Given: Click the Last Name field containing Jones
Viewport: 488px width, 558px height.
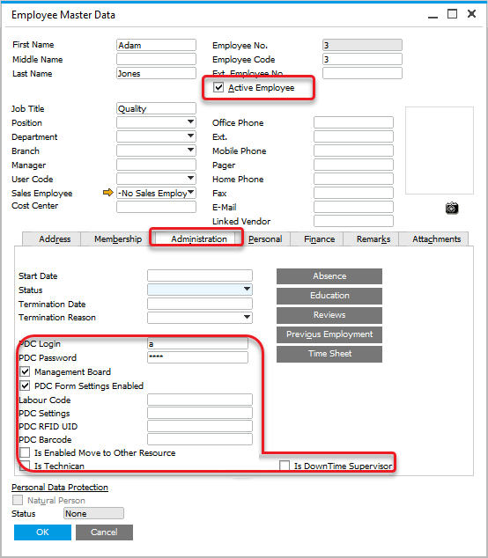Looking at the screenshot, I should 156,73.
